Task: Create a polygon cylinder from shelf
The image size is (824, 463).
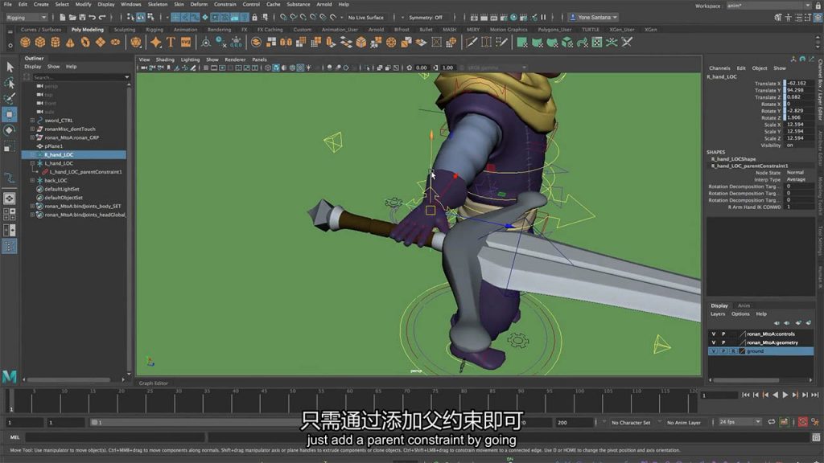Action: pos(56,43)
